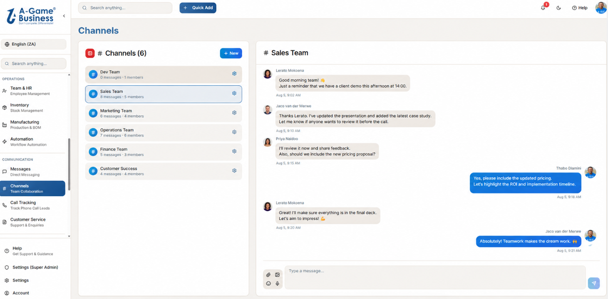Click the Customer Success hash icon

coord(93,171)
